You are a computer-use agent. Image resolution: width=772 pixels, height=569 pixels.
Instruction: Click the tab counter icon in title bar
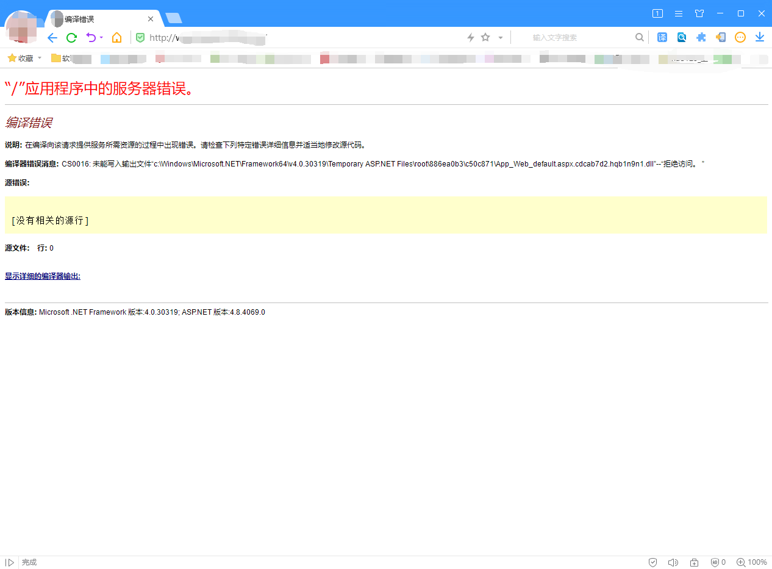click(657, 13)
